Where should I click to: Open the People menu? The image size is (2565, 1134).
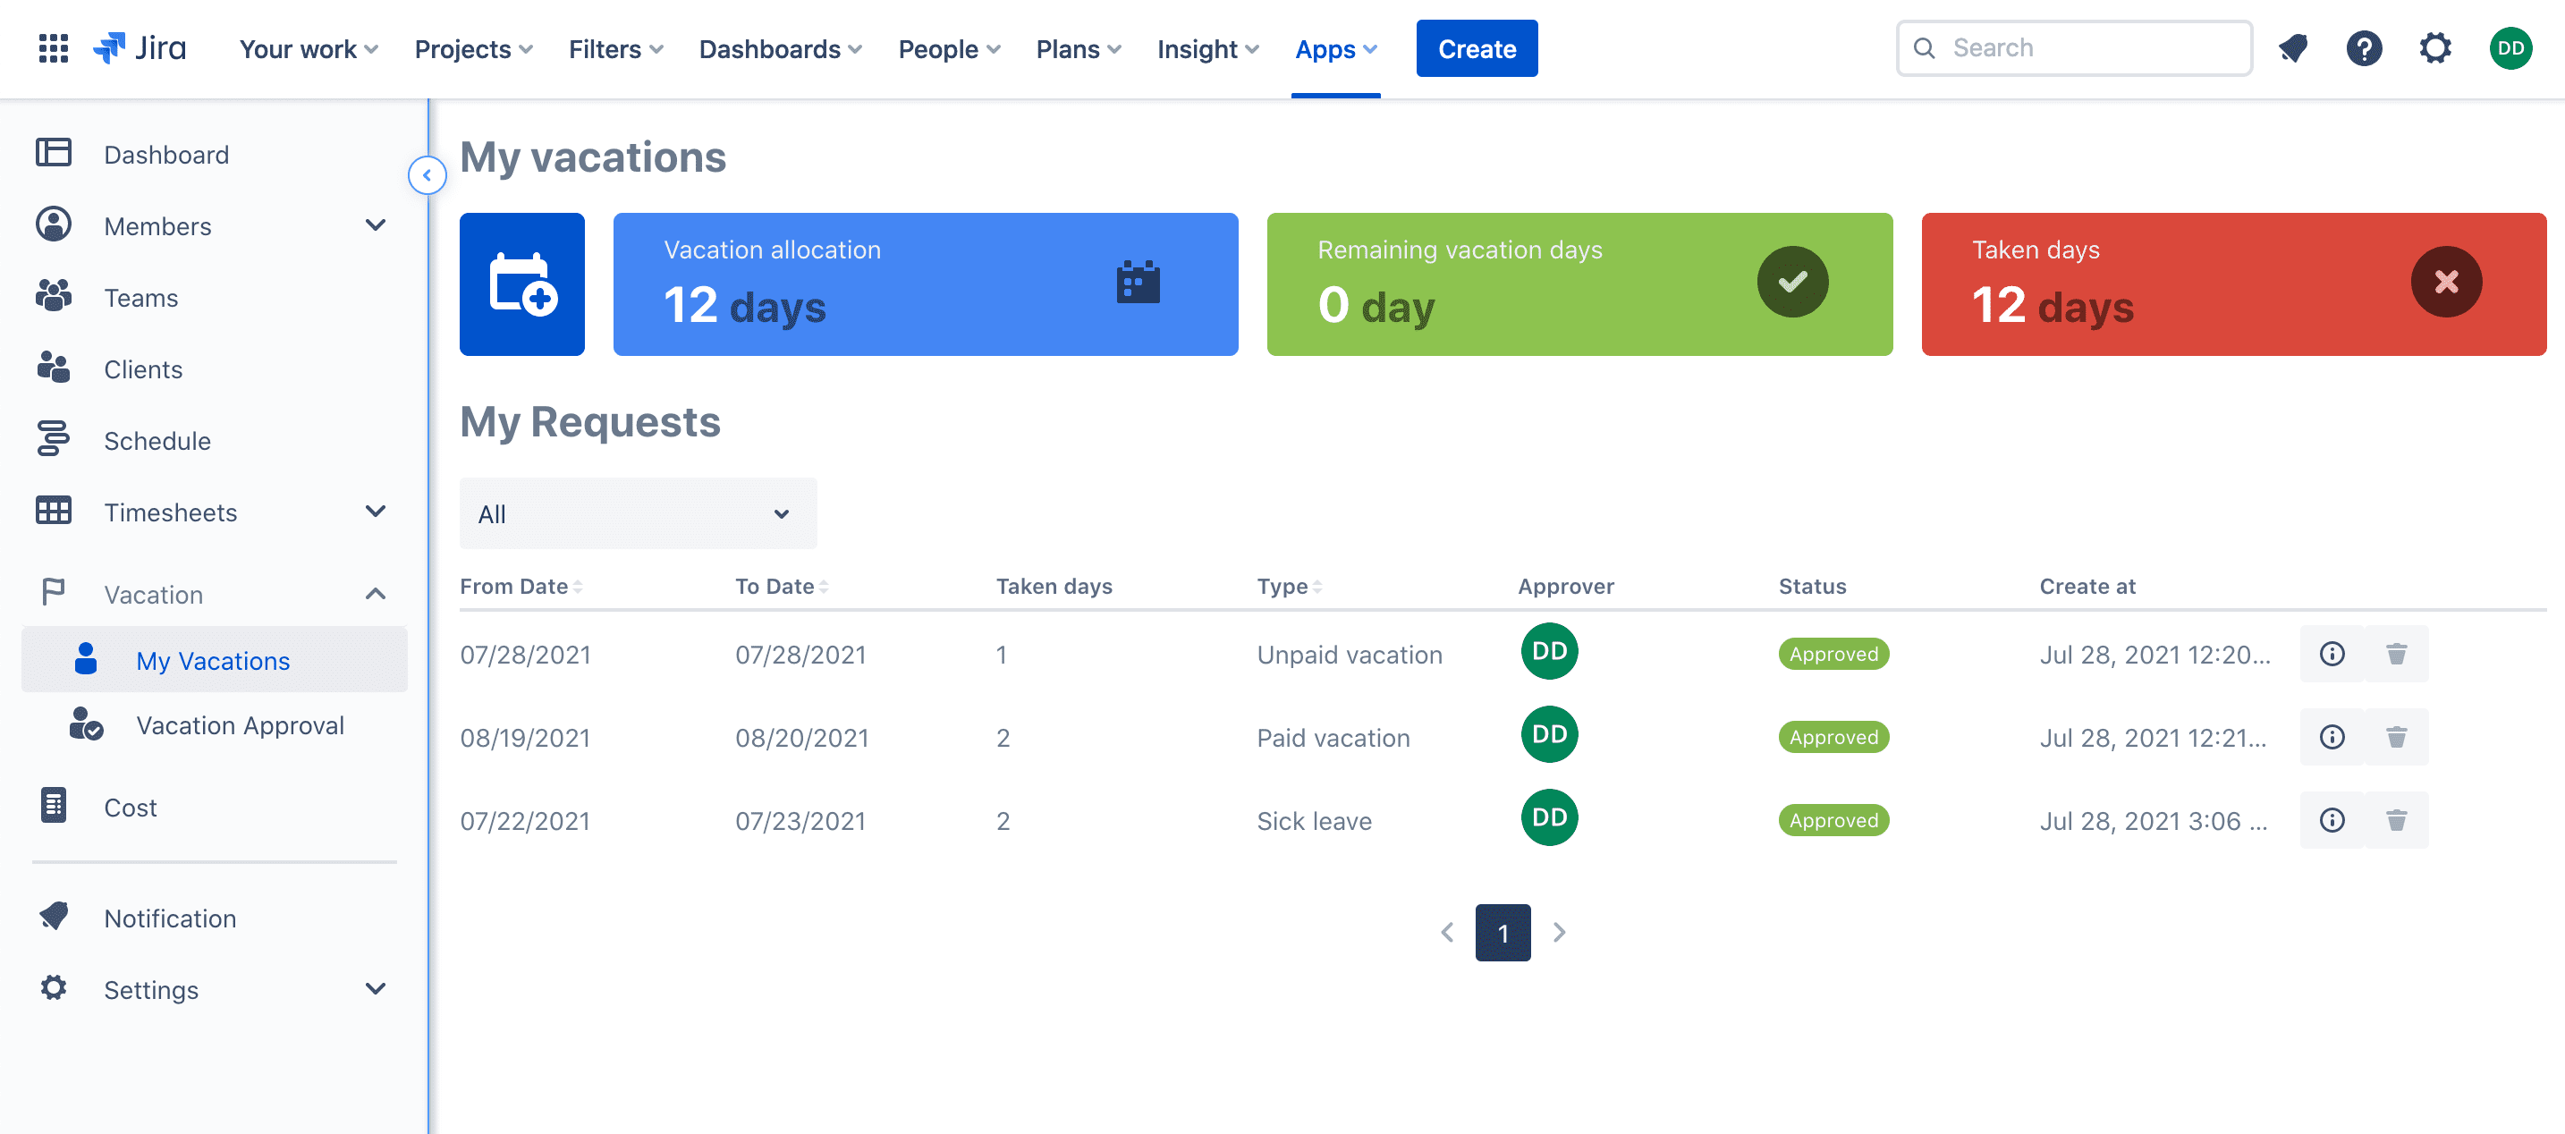(x=949, y=49)
